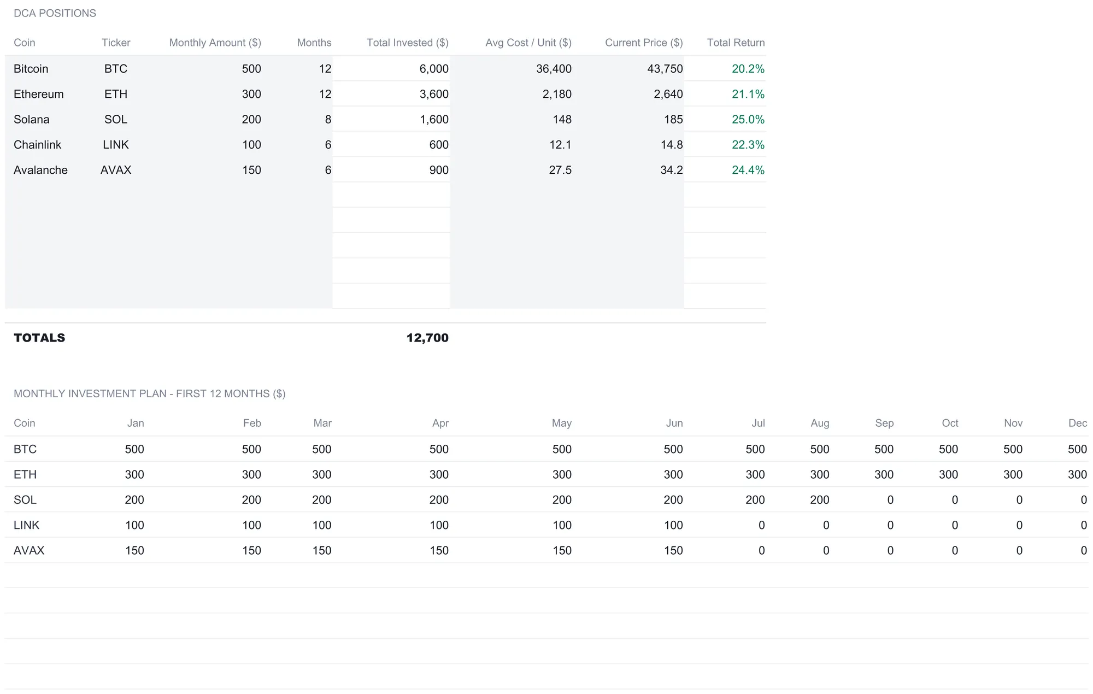
Task: Select LINK's June value 100
Action: pyautogui.click(x=673, y=525)
